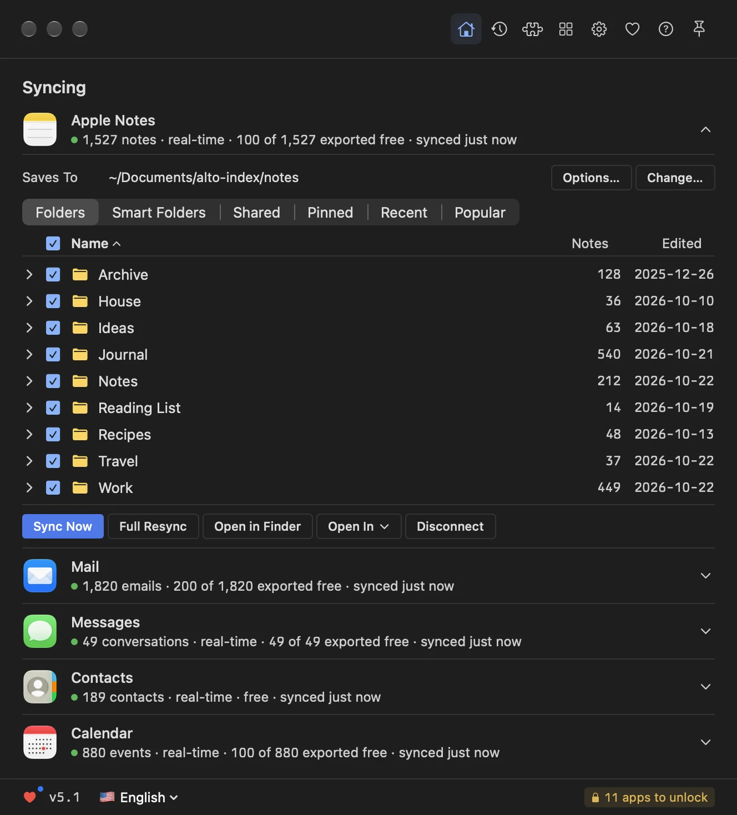Open the Open In dropdown menu

(359, 526)
